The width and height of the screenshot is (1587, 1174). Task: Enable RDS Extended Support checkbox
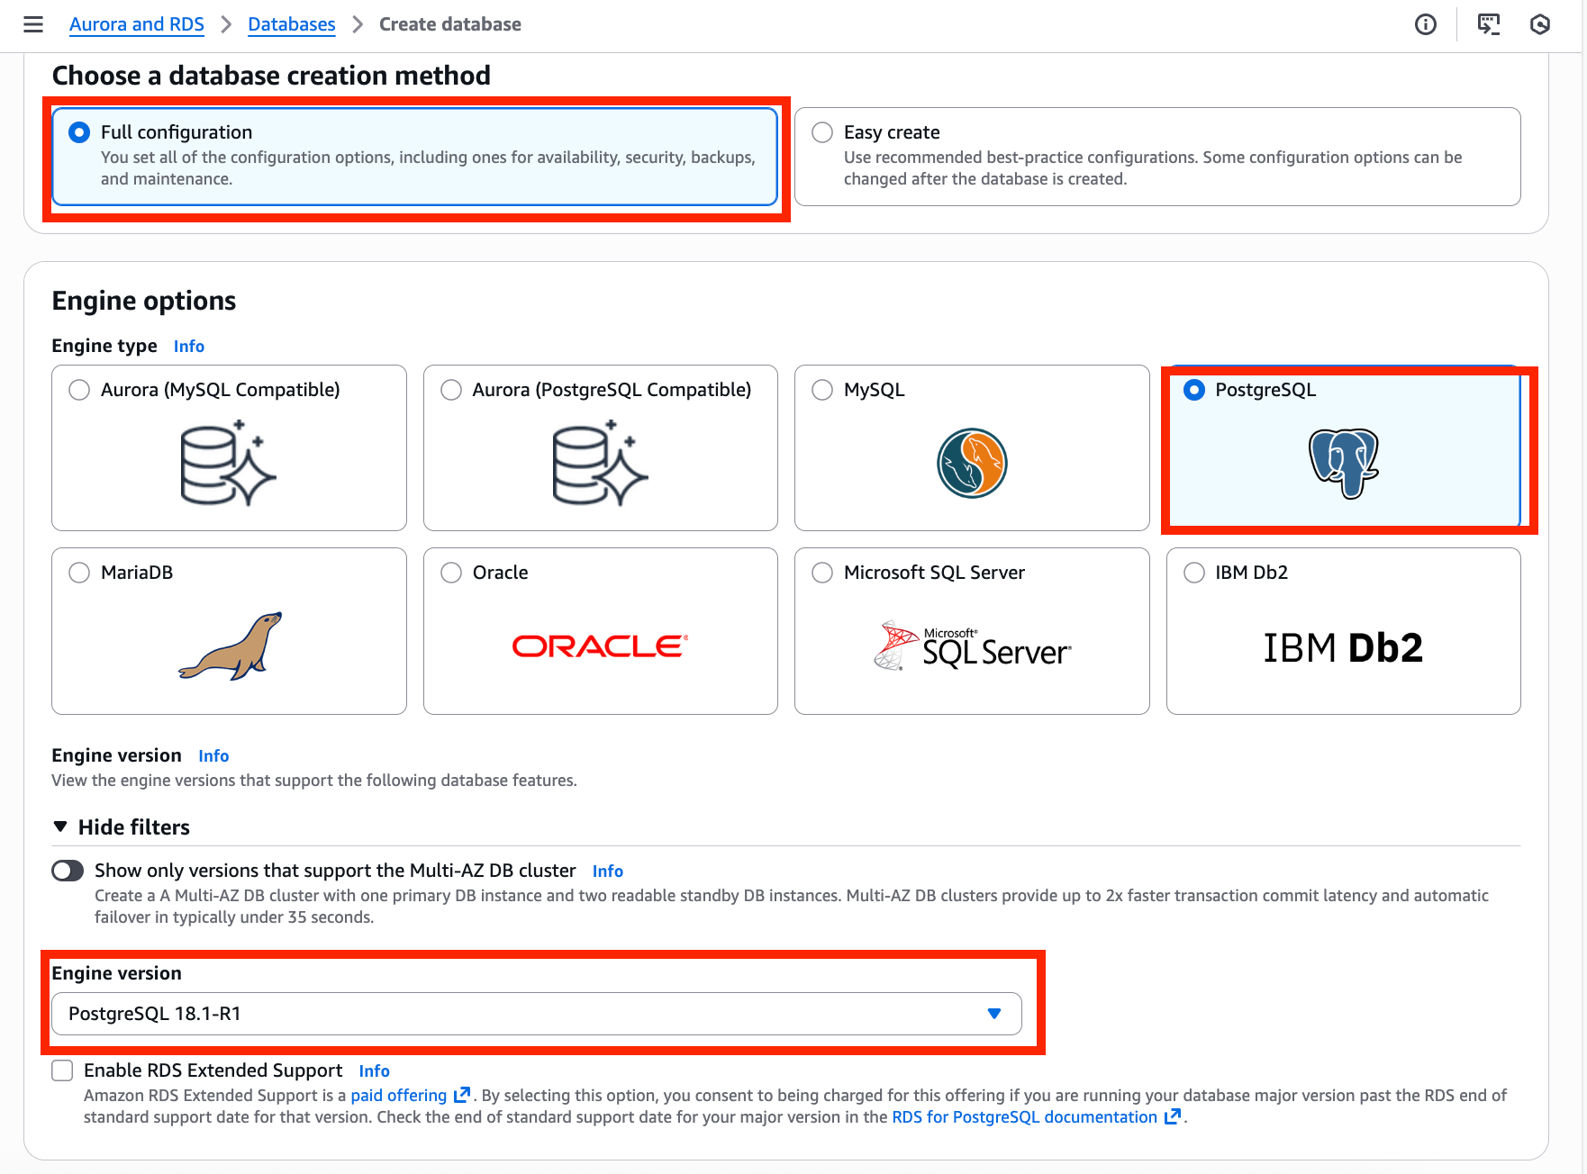[62, 1070]
